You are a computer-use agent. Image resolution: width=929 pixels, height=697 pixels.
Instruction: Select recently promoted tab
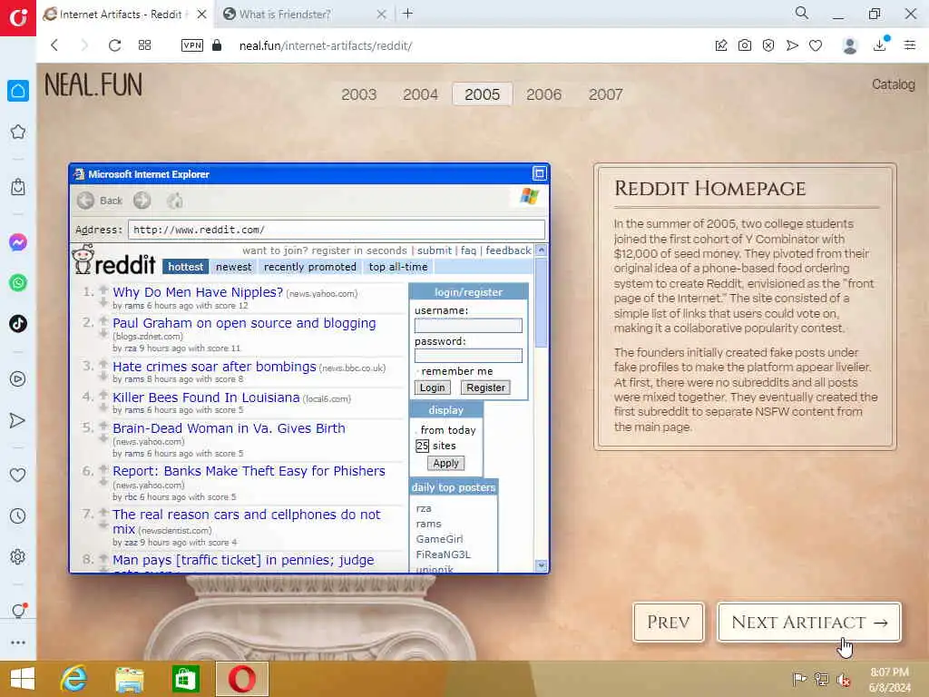[x=310, y=267]
